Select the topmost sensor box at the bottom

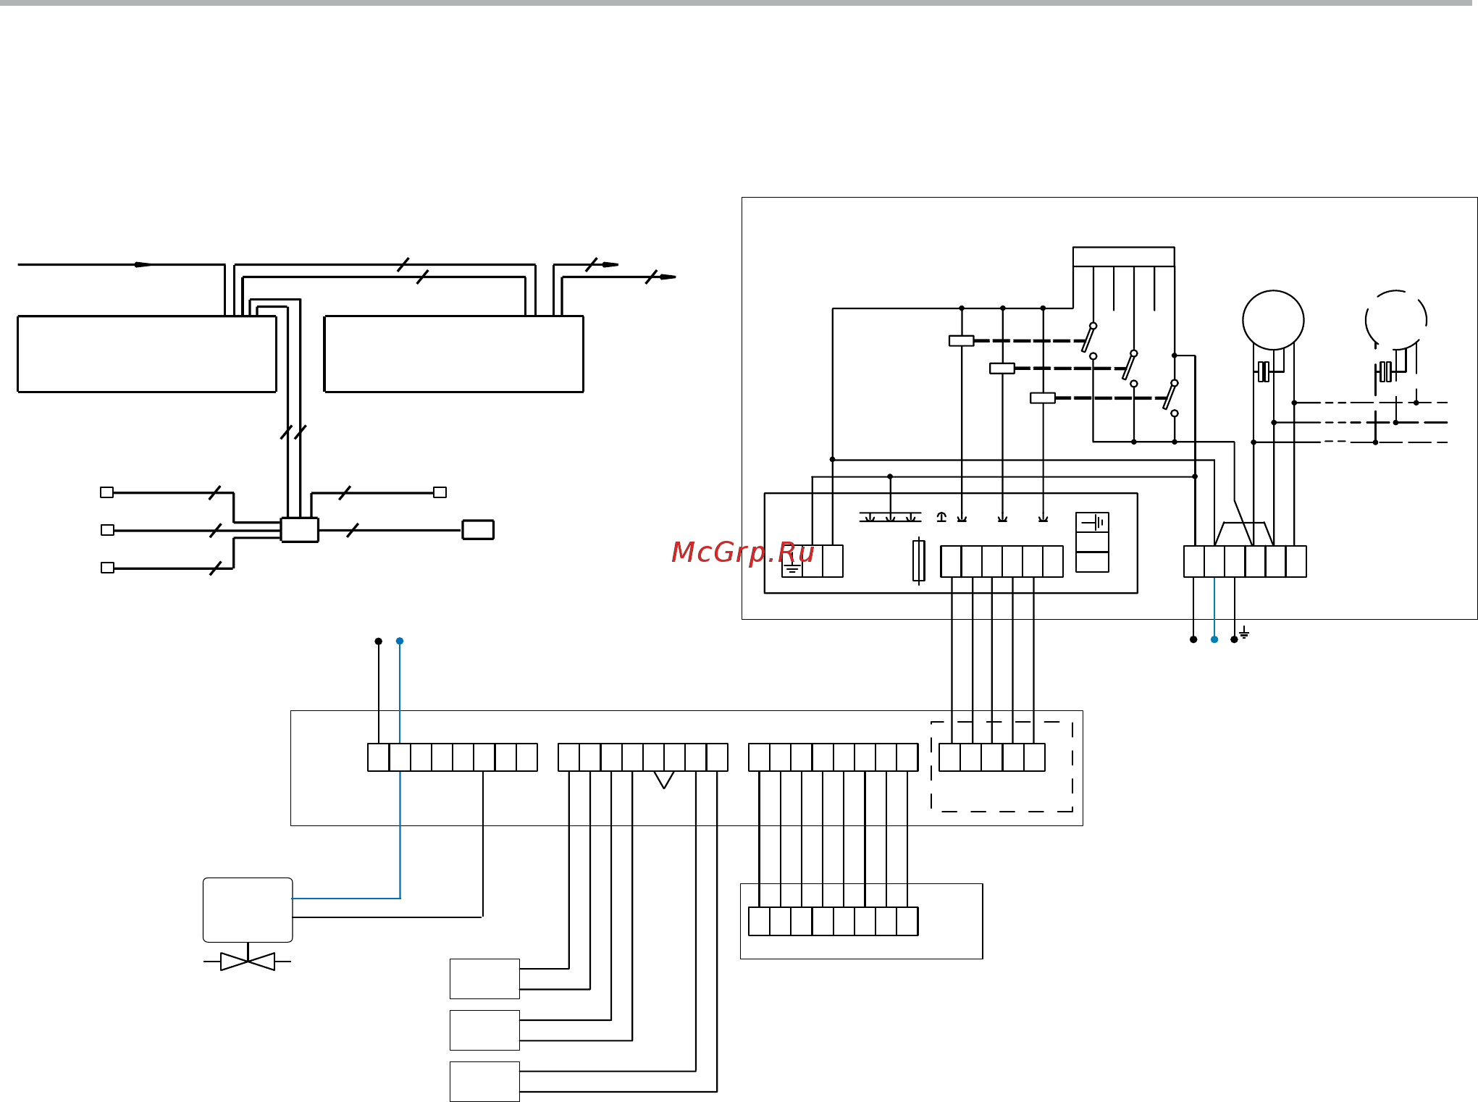tap(484, 979)
